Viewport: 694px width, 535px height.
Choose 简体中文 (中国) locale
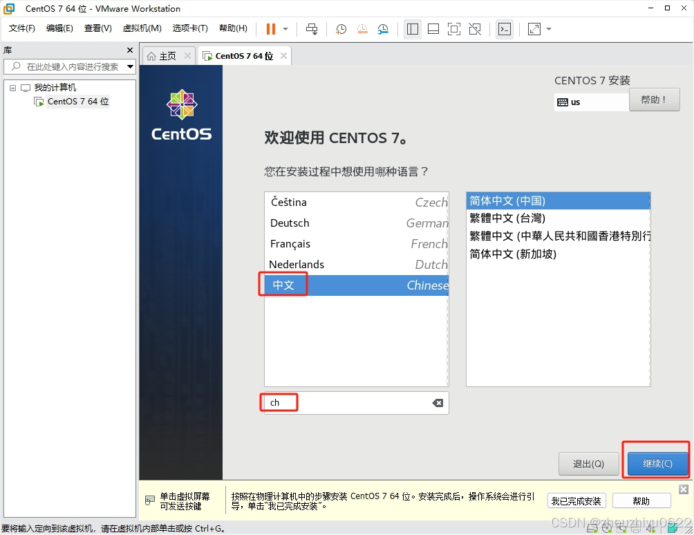558,201
